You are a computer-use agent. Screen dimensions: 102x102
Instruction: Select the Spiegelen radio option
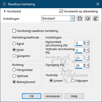pyautogui.click(x=14, y=56)
